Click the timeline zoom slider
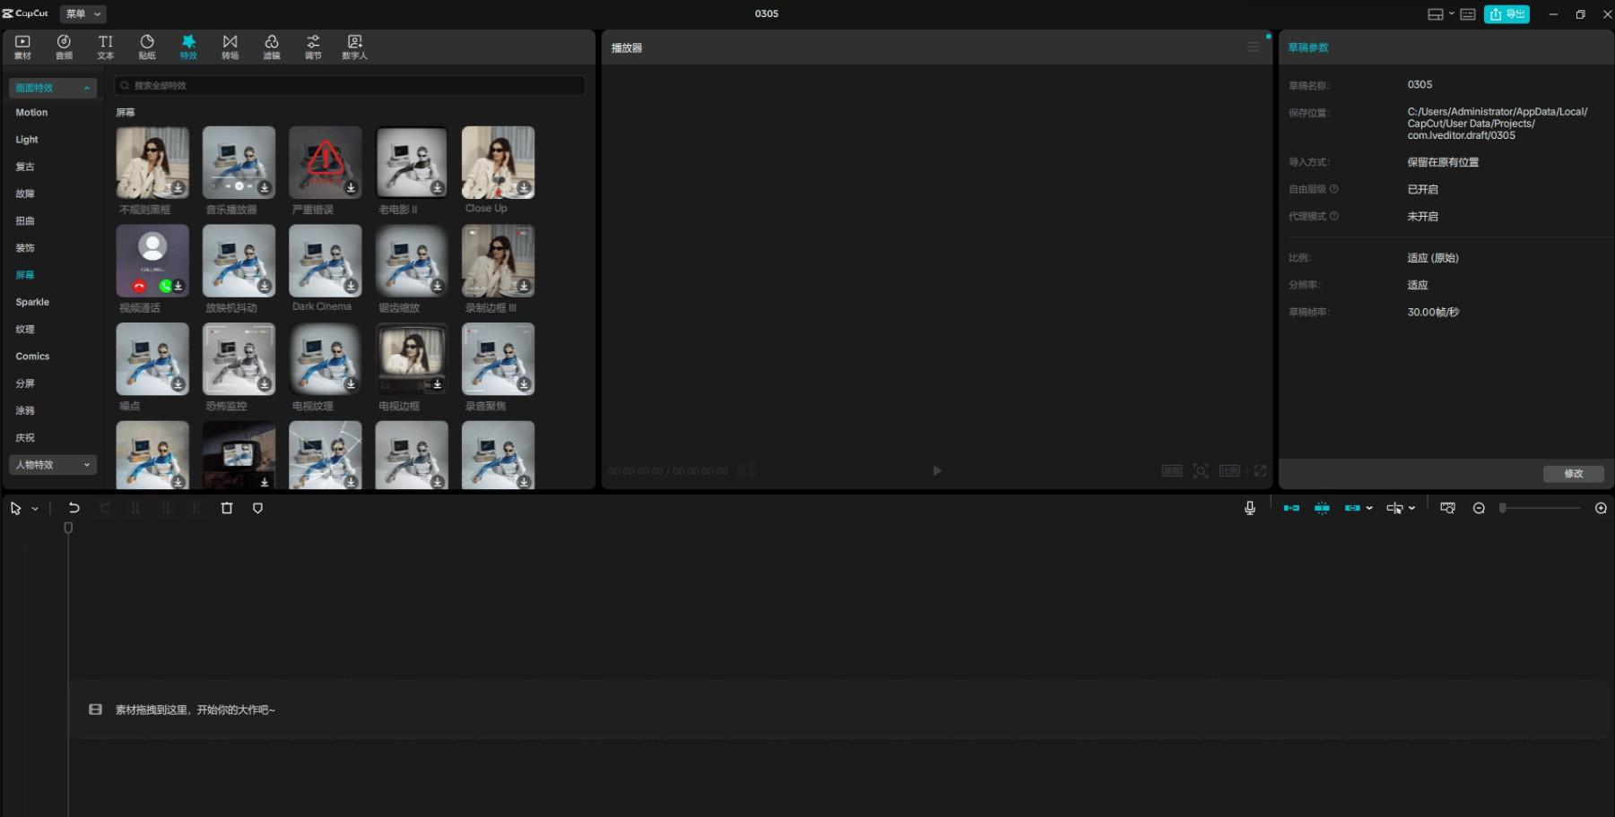 coord(1541,508)
